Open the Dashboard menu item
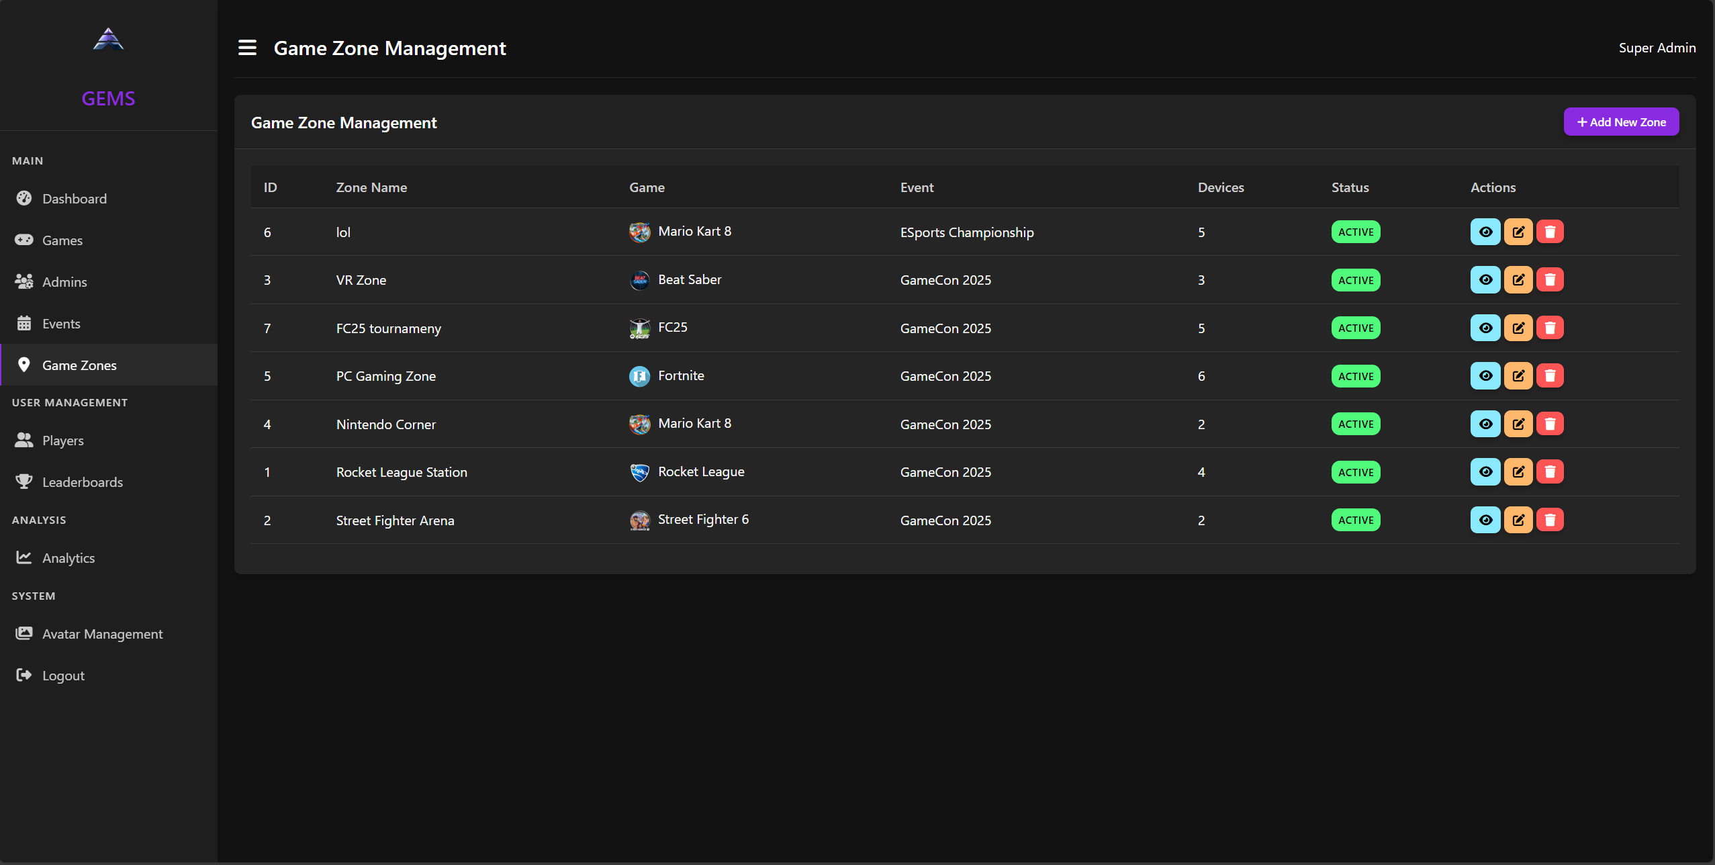1715x865 pixels. pyautogui.click(x=74, y=199)
